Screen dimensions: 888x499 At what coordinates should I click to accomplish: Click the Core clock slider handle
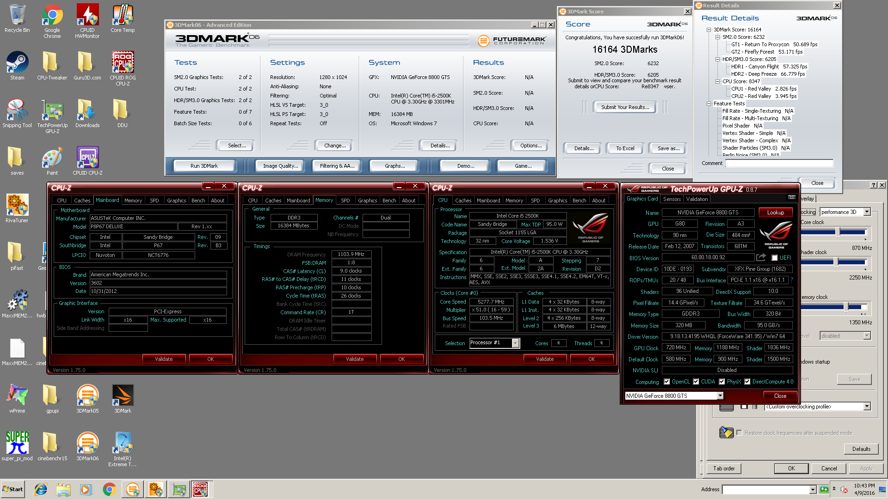pyautogui.click(x=838, y=233)
